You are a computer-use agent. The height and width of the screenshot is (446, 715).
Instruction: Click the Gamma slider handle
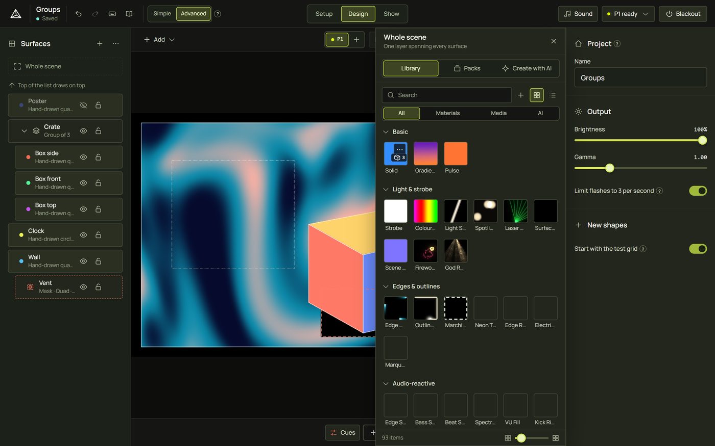(x=609, y=168)
